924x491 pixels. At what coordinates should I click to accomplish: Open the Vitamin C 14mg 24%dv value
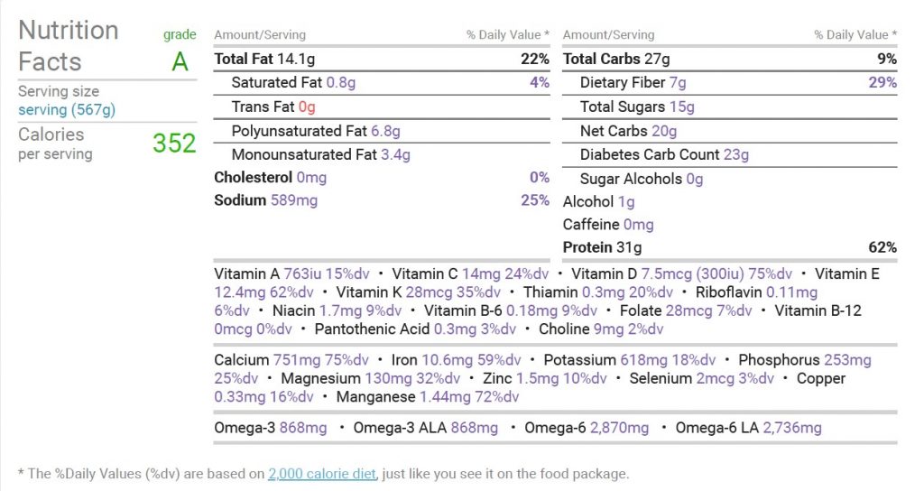coord(505,274)
